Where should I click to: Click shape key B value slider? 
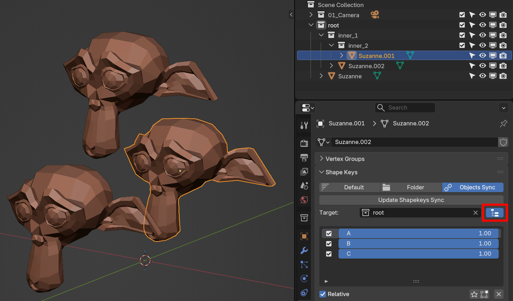418,244
